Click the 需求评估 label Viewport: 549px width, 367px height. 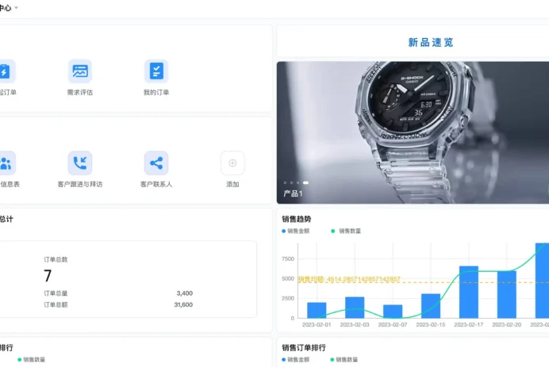(x=80, y=93)
